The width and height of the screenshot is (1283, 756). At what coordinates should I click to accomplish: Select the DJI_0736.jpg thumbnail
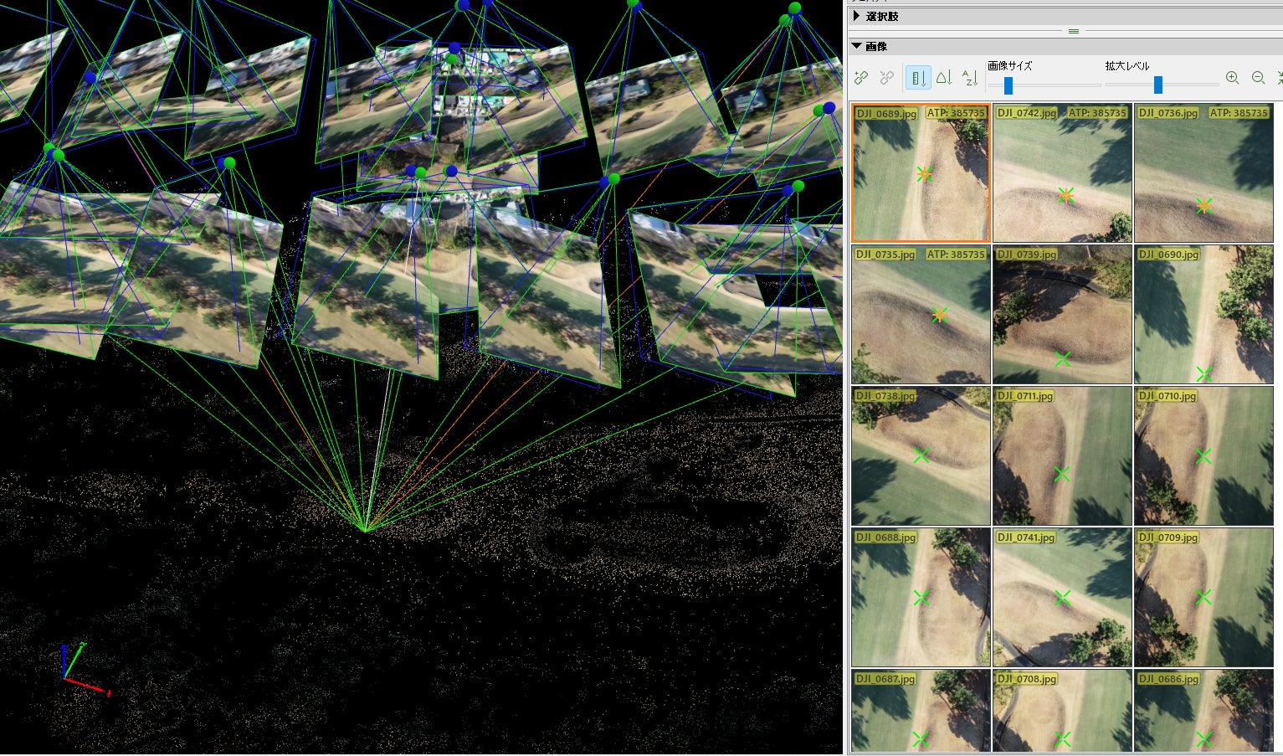coord(1203,172)
